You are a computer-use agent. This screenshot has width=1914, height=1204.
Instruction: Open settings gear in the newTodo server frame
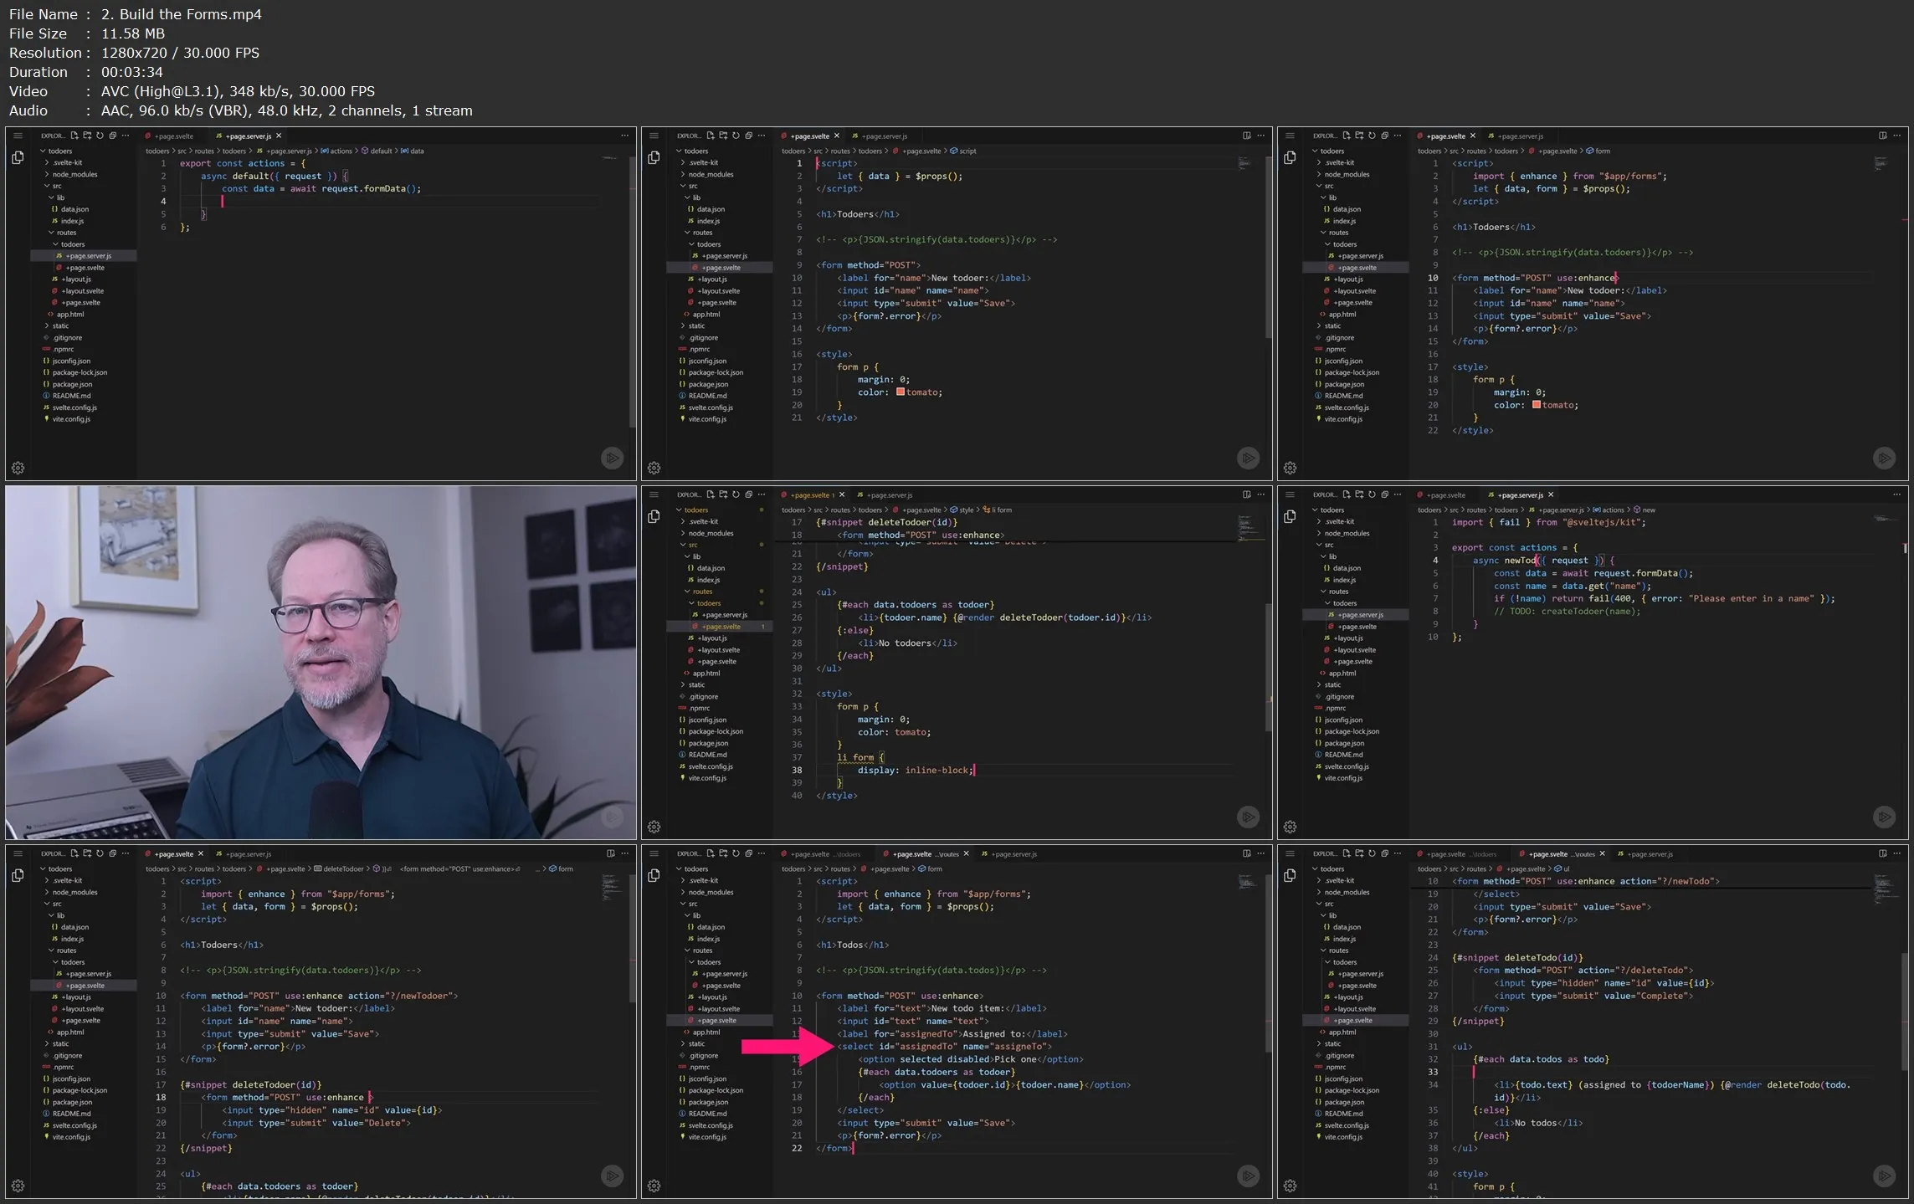[x=1290, y=827]
